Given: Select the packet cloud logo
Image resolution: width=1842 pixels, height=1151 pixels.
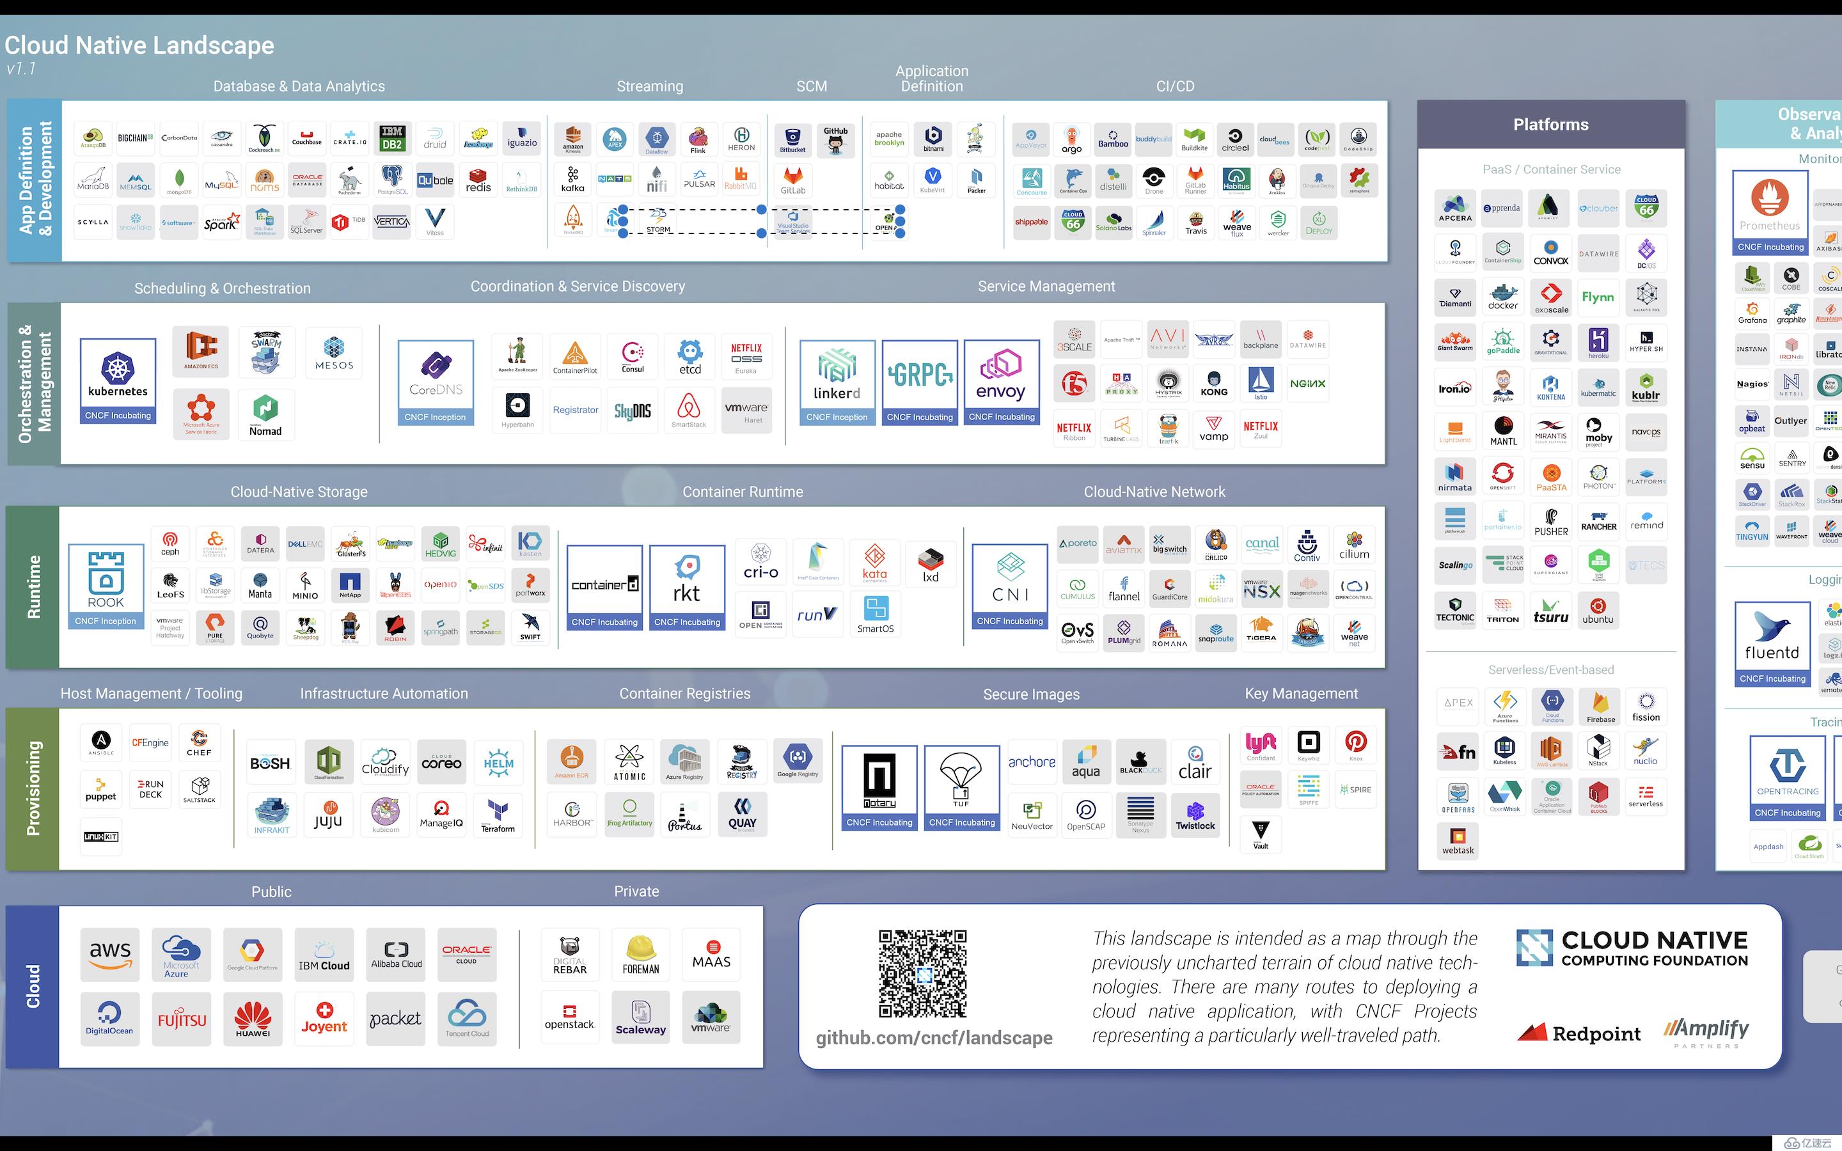Looking at the screenshot, I should pos(396,1019).
